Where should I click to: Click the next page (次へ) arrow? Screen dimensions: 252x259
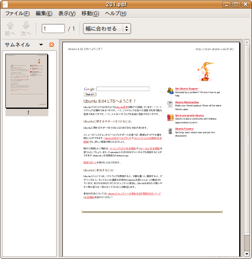[x=26, y=28]
